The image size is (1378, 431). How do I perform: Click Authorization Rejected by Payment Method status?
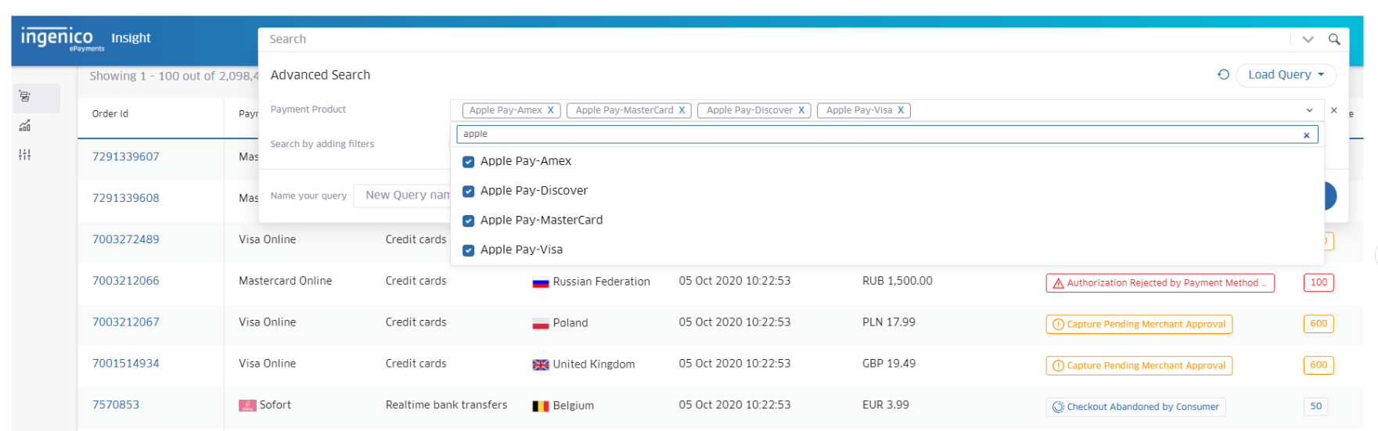pos(1160,283)
